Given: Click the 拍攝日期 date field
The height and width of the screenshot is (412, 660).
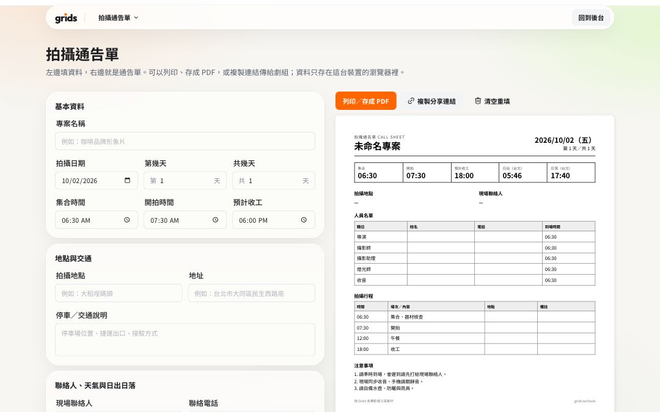Looking at the screenshot, I should click(x=97, y=180).
